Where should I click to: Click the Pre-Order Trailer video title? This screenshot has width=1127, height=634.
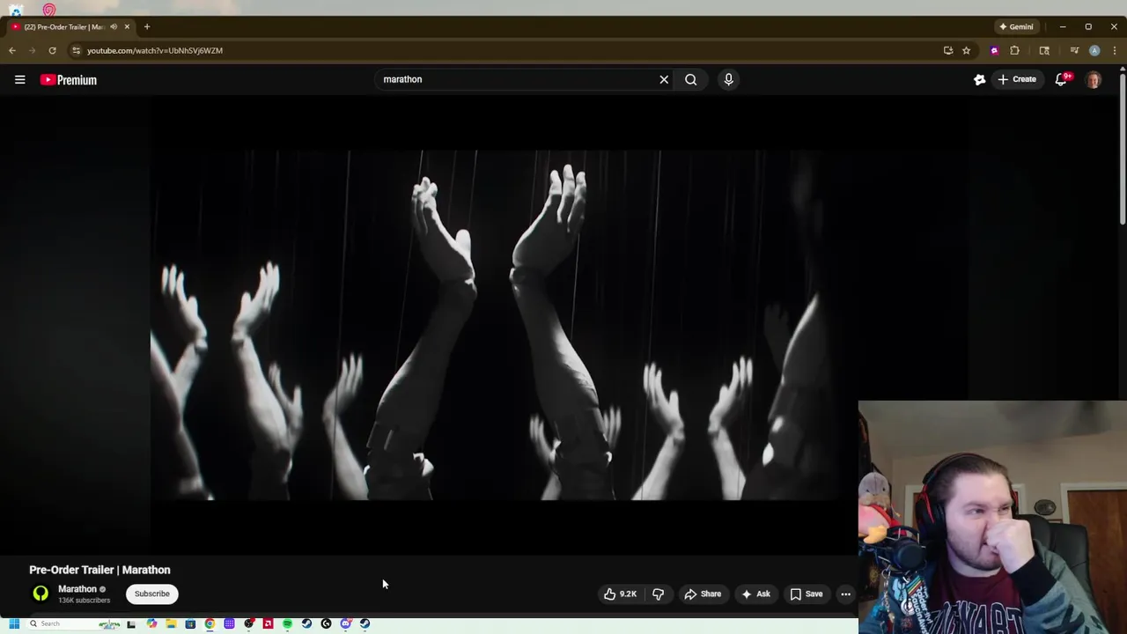(99, 570)
